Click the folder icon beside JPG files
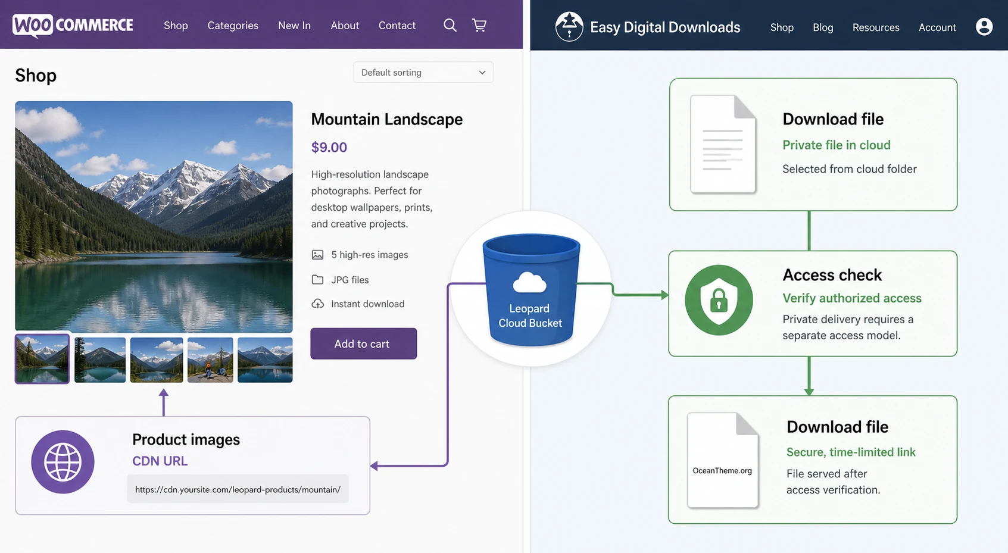Screen dimensions: 1008x553 317,280
